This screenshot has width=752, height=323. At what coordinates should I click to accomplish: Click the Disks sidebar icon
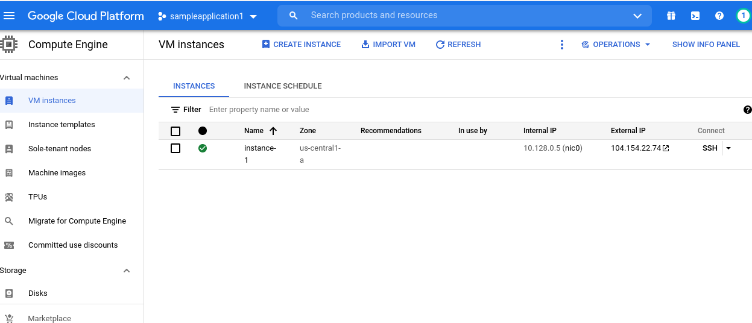[x=9, y=293]
